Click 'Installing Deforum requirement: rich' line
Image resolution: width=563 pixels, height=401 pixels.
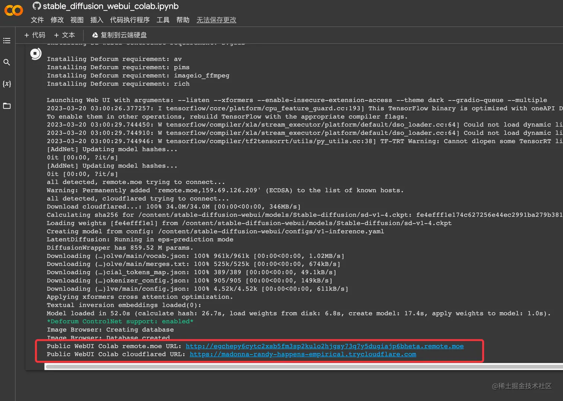pyautogui.click(x=118, y=84)
